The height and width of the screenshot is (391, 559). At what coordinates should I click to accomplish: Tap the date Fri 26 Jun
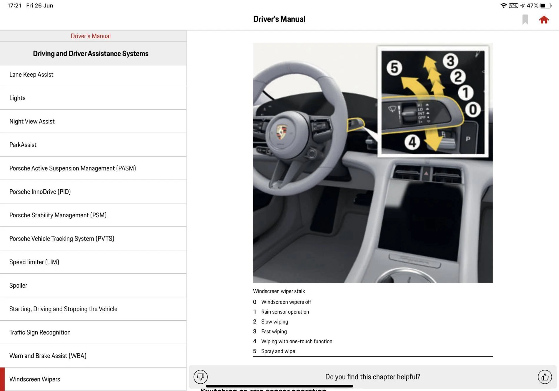40,6
